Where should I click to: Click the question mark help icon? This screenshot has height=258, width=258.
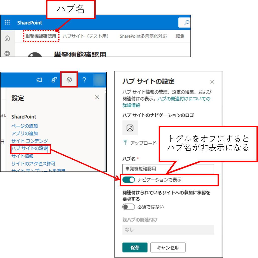[x=84, y=80]
